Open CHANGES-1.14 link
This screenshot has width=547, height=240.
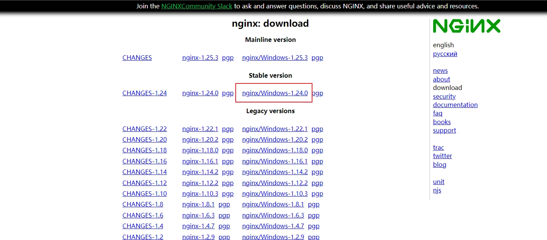click(x=144, y=172)
